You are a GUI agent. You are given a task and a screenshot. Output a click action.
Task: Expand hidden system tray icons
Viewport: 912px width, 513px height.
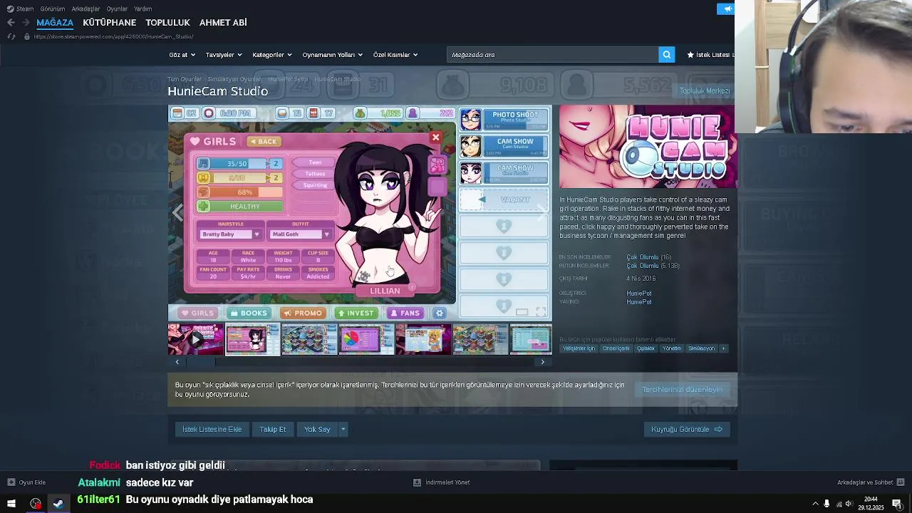pos(815,504)
